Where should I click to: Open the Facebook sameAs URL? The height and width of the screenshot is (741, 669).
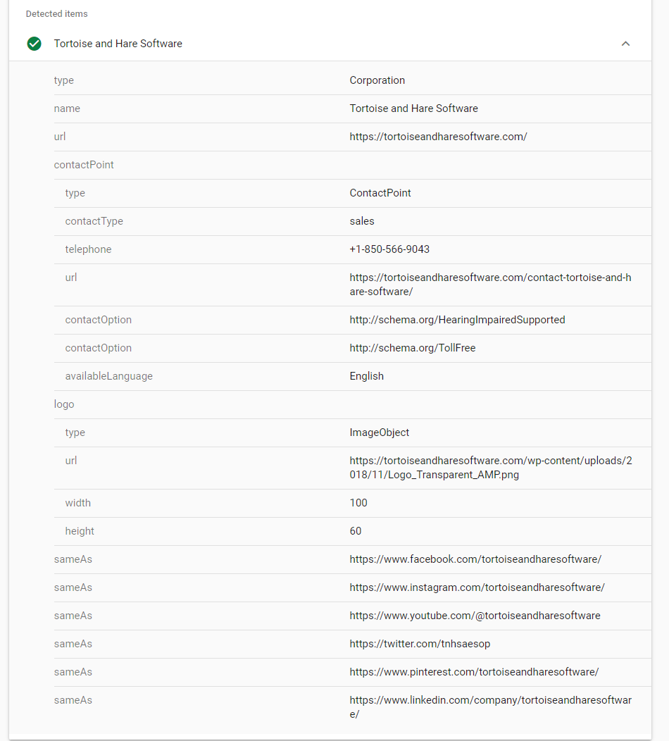[x=475, y=559]
